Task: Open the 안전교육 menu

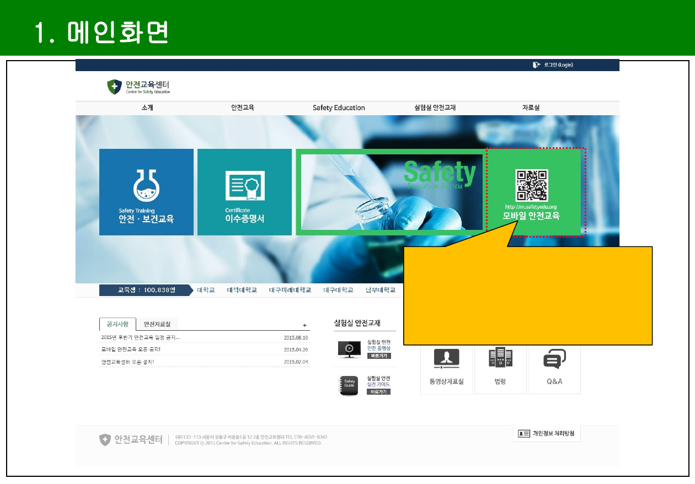Action: (x=243, y=108)
